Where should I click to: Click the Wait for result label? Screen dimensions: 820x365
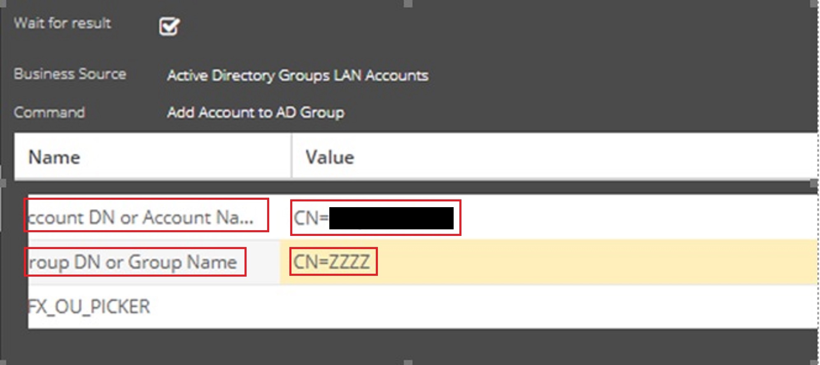tap(62, 23)
